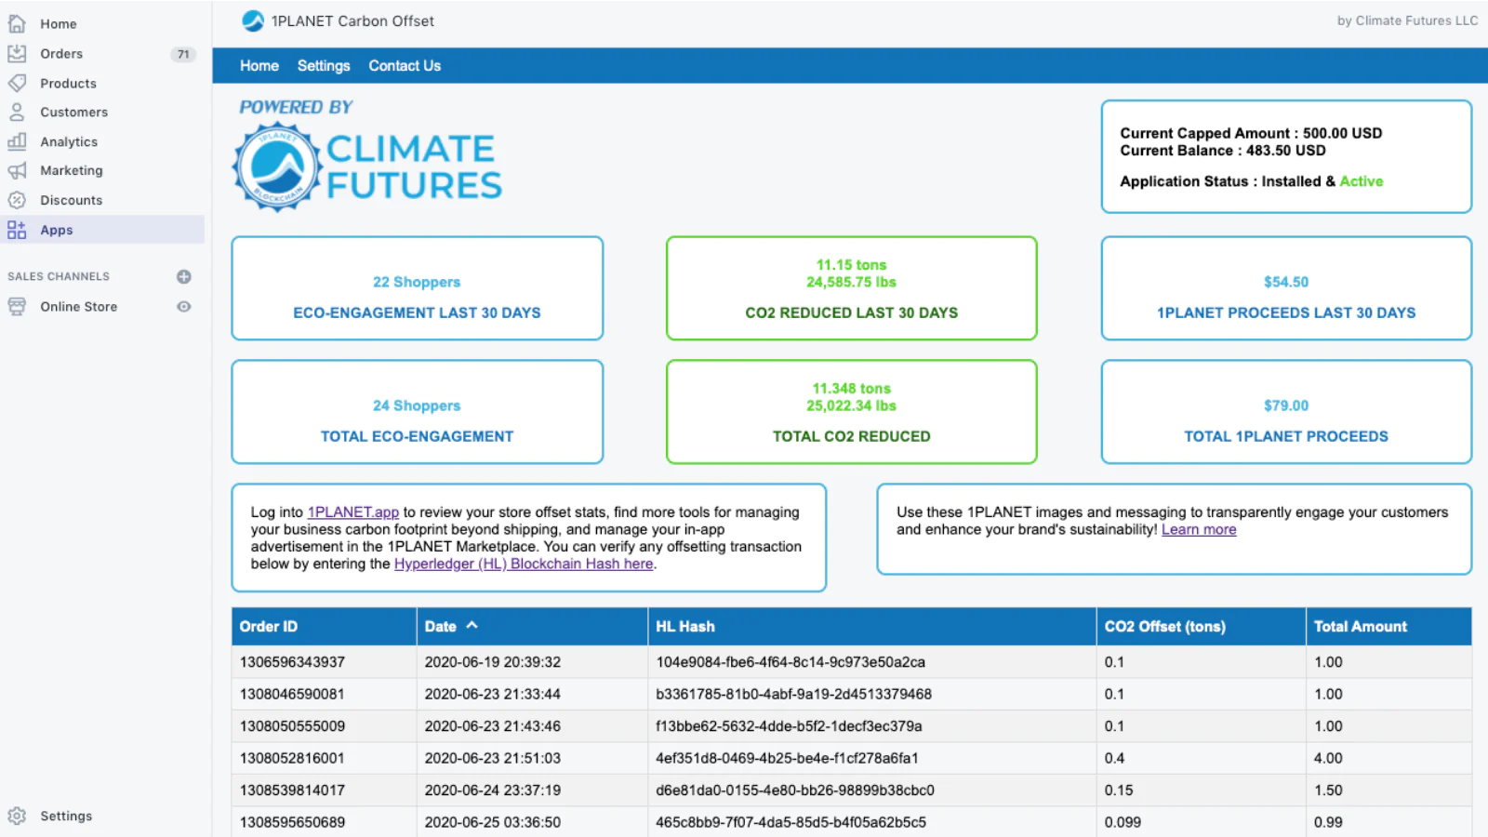
Task: Click date 2020-06-24 23:37:19
Action: click(493, 790)
